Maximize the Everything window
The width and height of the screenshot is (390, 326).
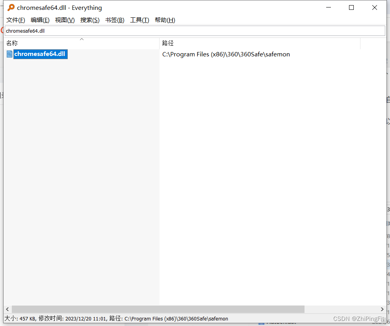pyautogui.click(x=351, y=7)
